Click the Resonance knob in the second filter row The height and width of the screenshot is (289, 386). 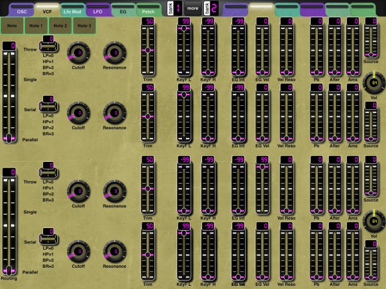coord(115,113)
